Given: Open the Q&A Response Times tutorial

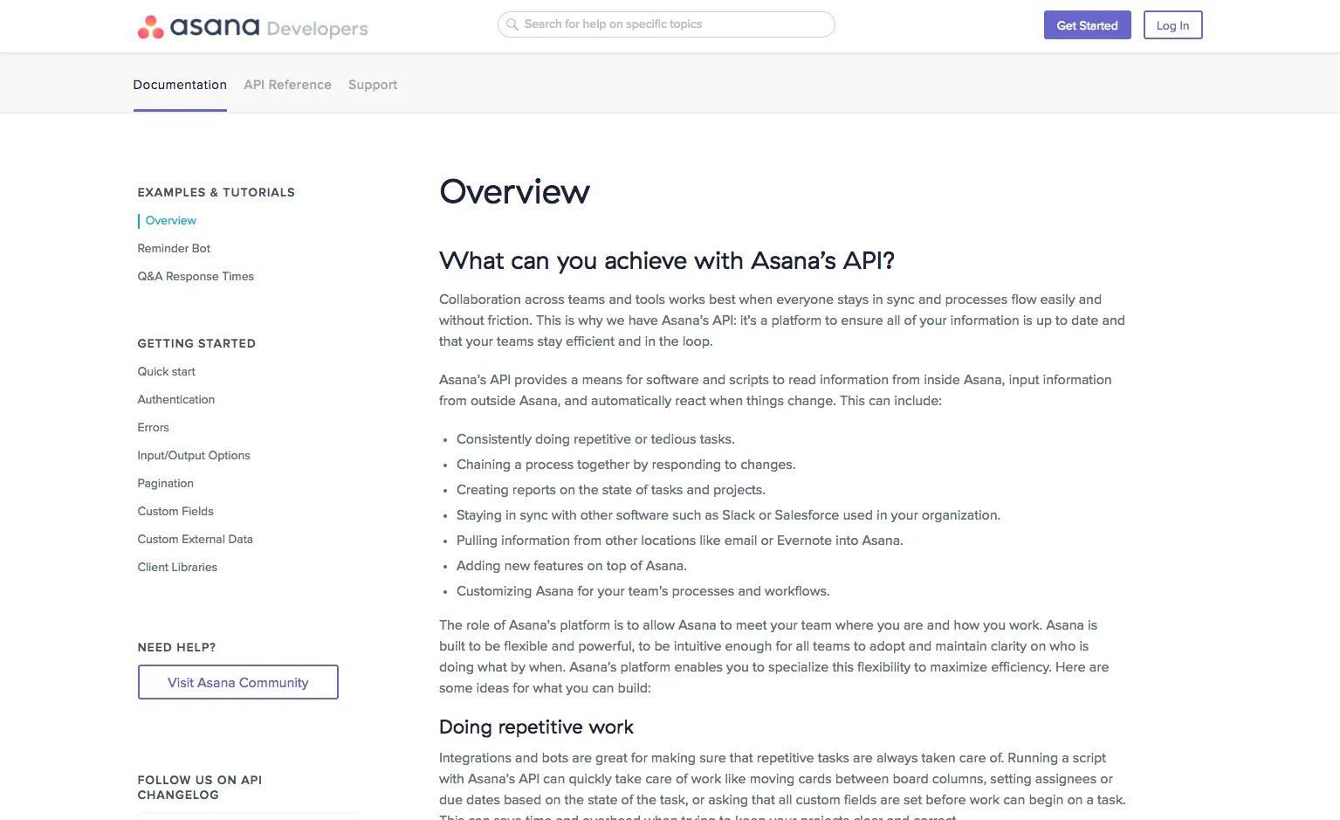Looking at the screenshot, I should pyautogui.click(x=196, y=277).
